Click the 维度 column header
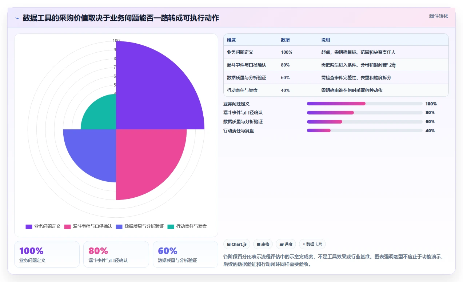Viewport: 463px width, 282px height. [231, 40]
